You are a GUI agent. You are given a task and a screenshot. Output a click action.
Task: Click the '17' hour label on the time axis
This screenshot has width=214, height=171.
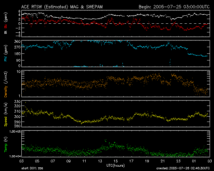[131, 161]
